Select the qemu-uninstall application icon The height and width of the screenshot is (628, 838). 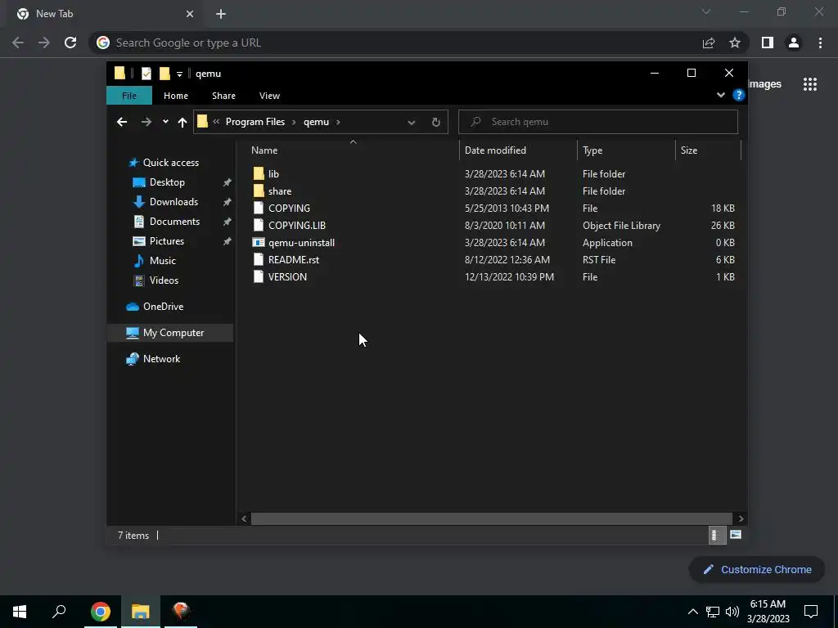pyautogui.click(x=259, y=242)
